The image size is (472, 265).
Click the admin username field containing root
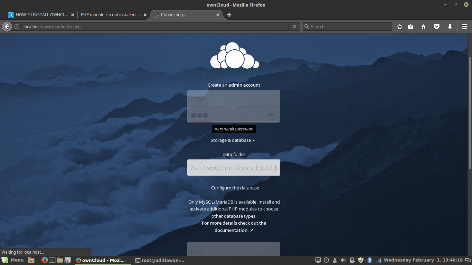234,98
